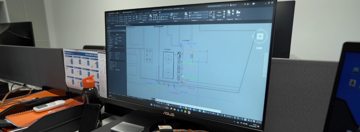Click the Match Properties tool
360x132 pixels.
tap(186, 15)
